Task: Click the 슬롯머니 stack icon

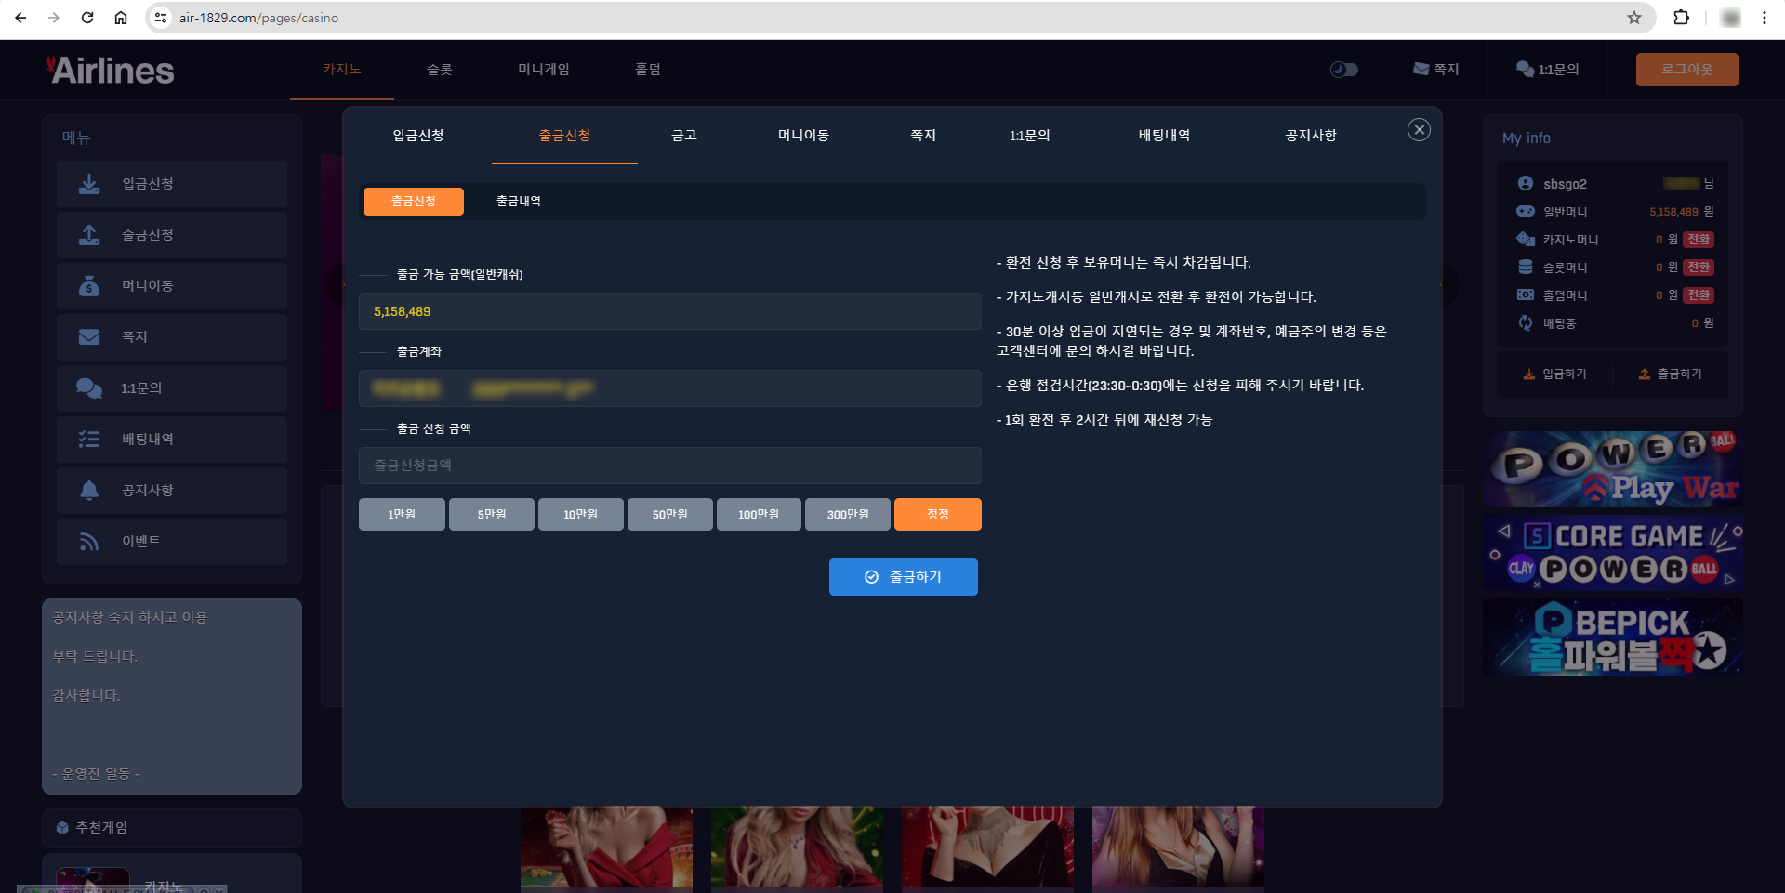Action: [x=1526, y=267]
